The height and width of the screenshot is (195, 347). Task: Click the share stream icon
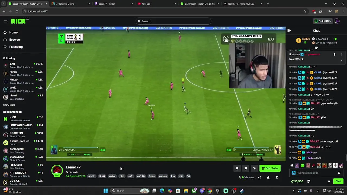click(x=259, y=177)
